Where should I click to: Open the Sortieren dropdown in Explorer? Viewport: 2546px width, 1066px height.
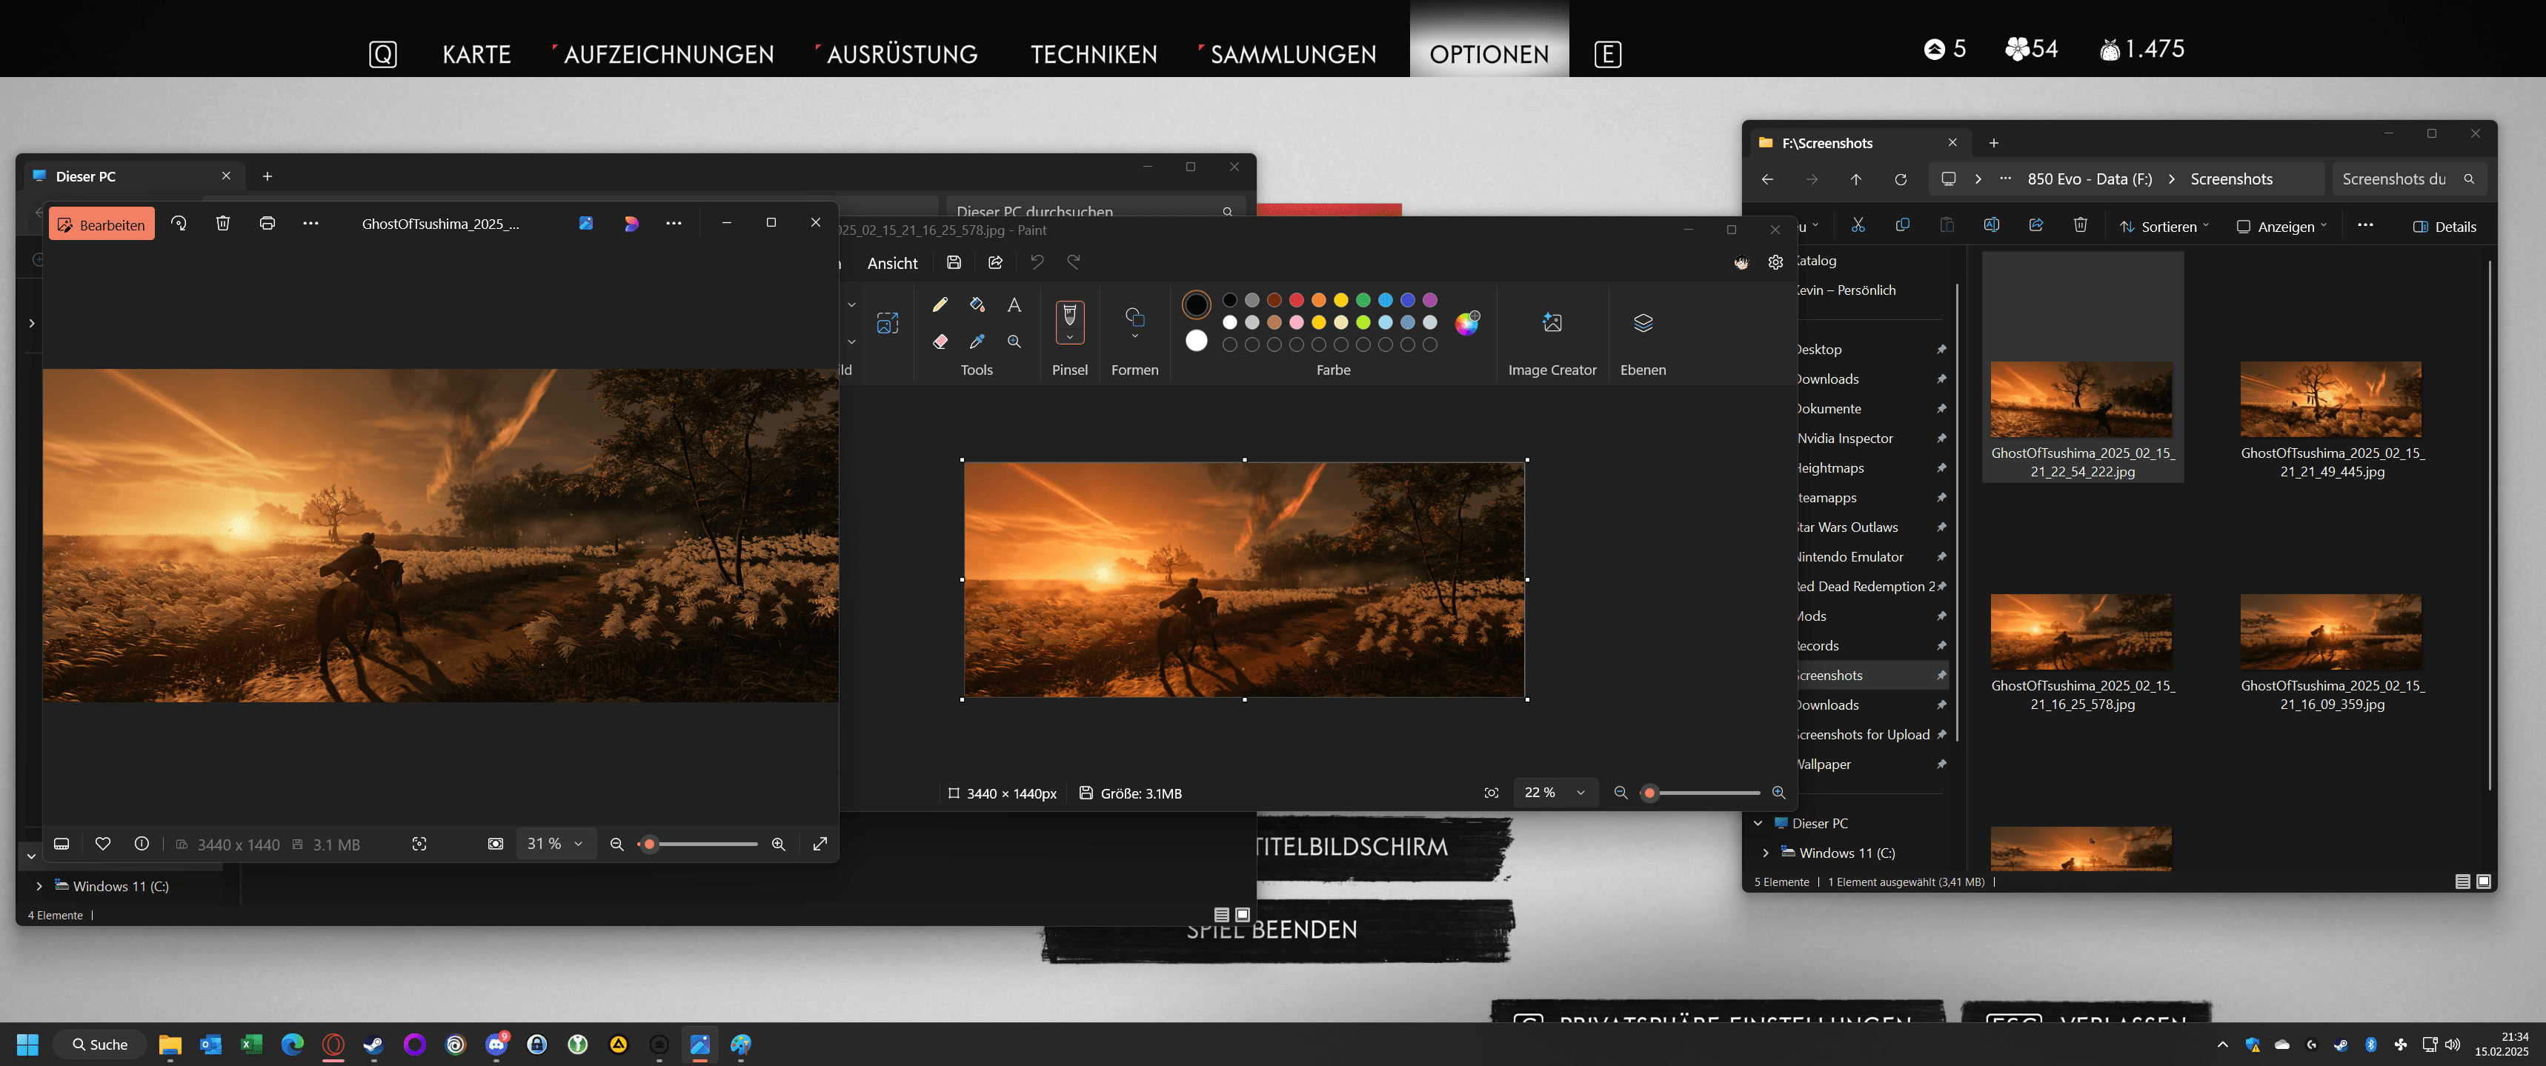click(x=2164, y=226)
